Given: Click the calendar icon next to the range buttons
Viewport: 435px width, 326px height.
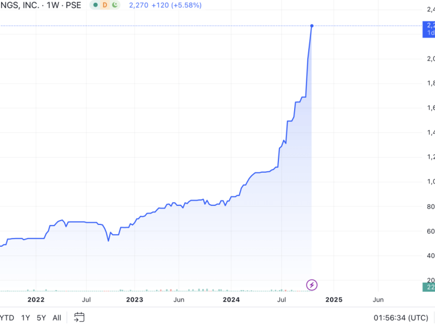Looking at the screenshot, I should coord(79,317).
